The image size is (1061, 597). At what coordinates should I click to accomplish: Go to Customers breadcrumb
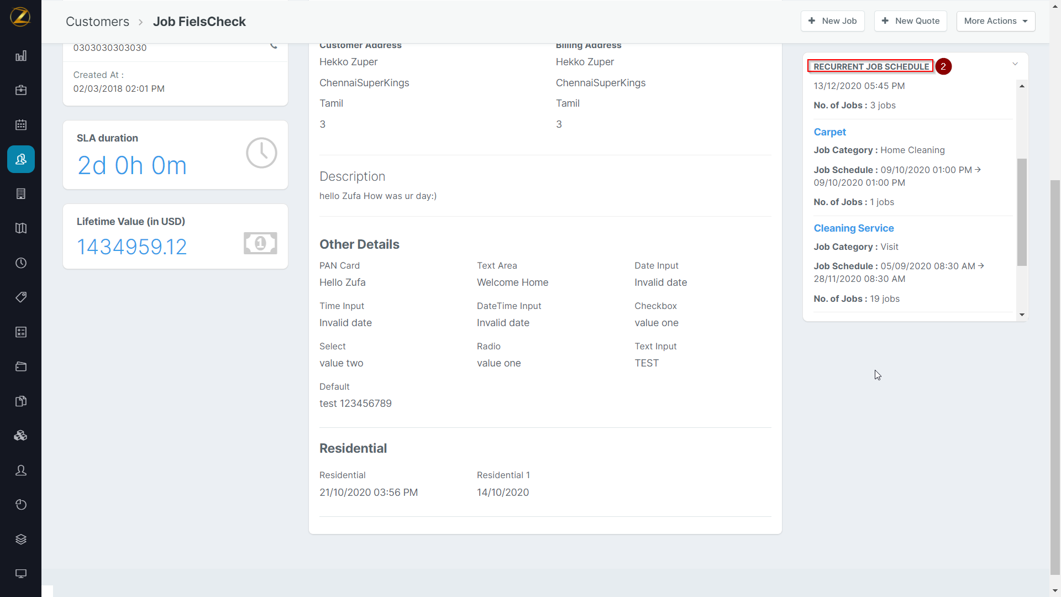tap(97, 22)
